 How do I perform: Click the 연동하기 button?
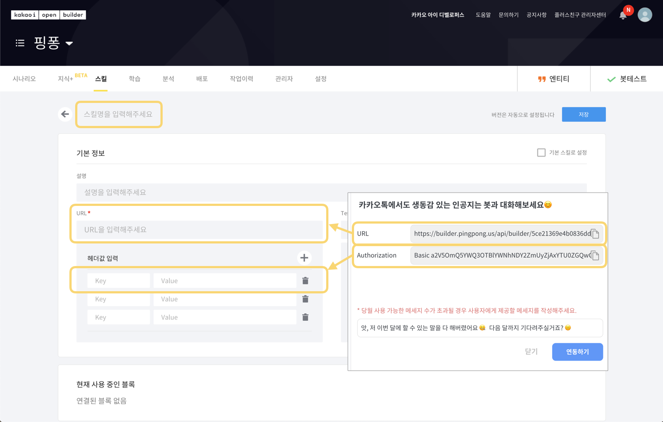[x=577, y=352]
